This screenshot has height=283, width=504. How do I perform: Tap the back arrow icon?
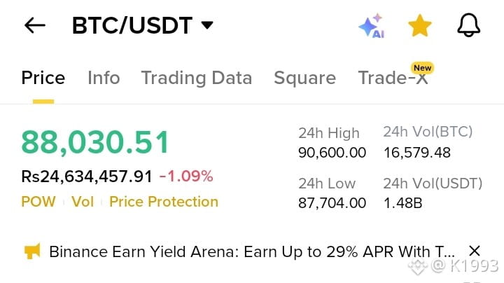(x=34, y=26)
